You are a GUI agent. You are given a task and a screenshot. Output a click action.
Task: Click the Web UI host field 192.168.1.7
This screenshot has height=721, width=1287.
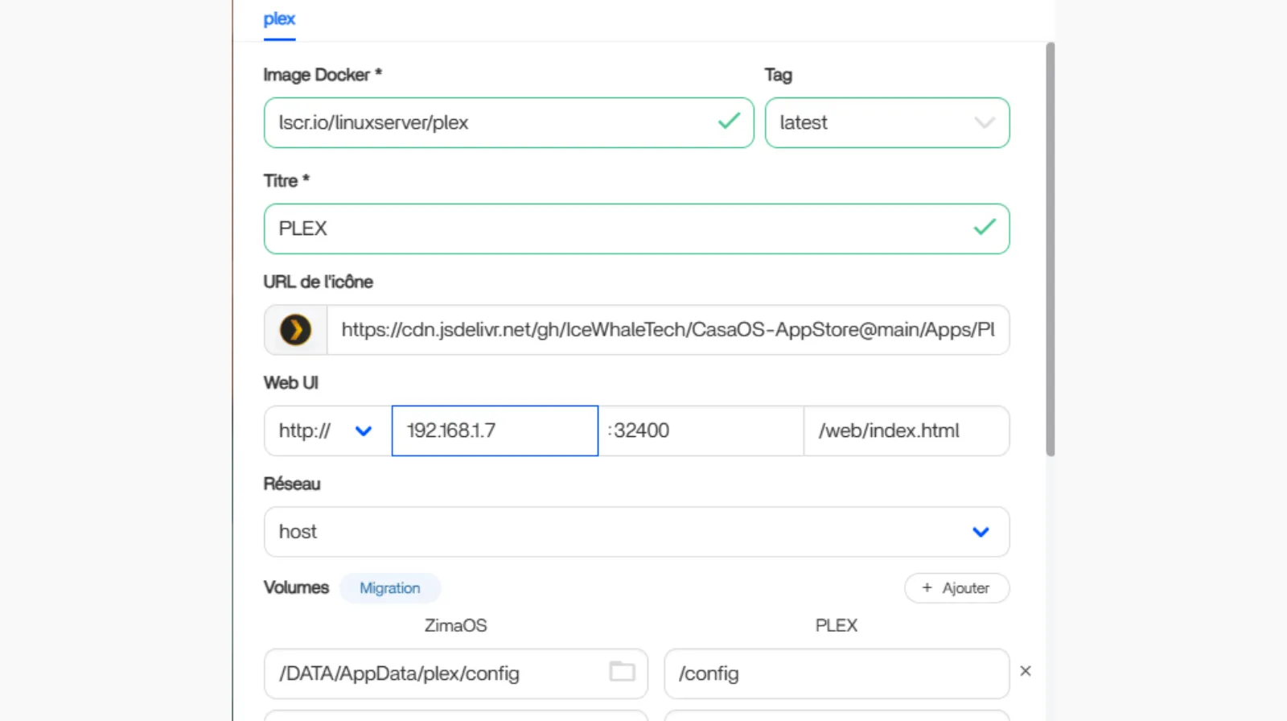coord(495,431)
